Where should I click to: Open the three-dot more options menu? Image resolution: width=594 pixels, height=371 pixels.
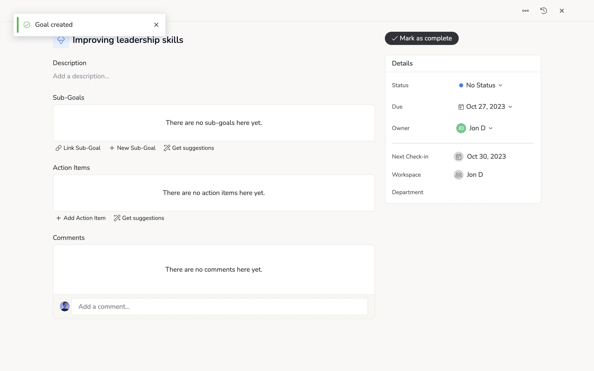[525, 11]
